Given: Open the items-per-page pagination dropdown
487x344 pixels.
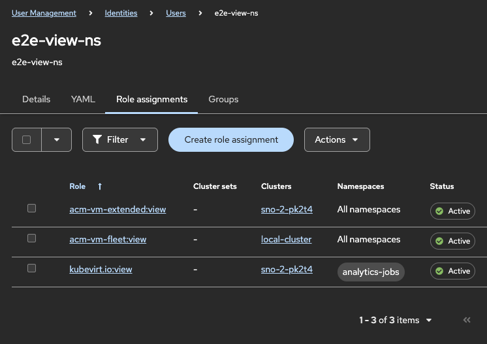Looking at the screenshot, I should pyautogui.click(x=429, y=320).
